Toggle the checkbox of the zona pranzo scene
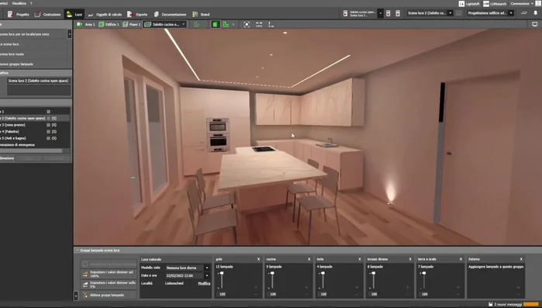The height and width of the screenshot is (308, 542). pyautogui.click(x=48, y=125)
